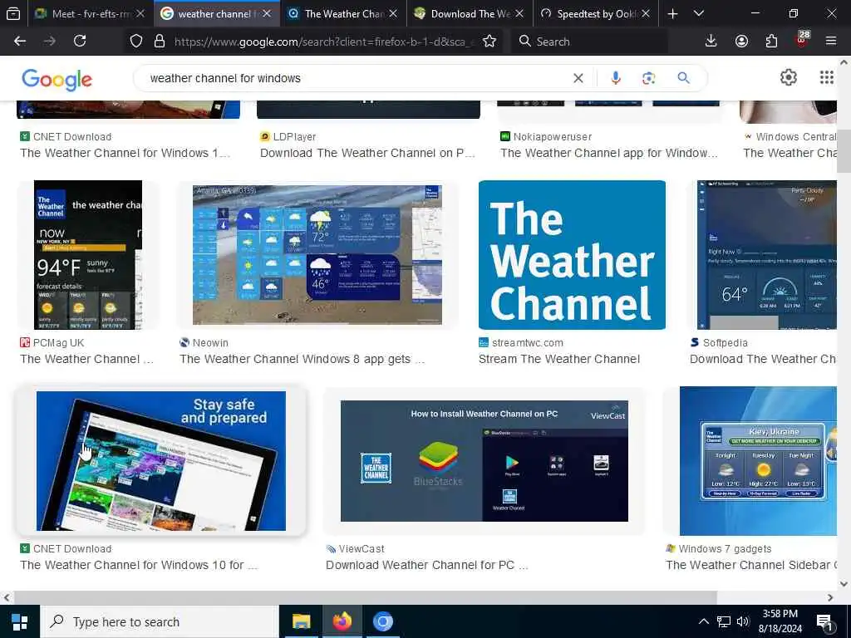Open the volume speaker tray icon

pos(743,621)
